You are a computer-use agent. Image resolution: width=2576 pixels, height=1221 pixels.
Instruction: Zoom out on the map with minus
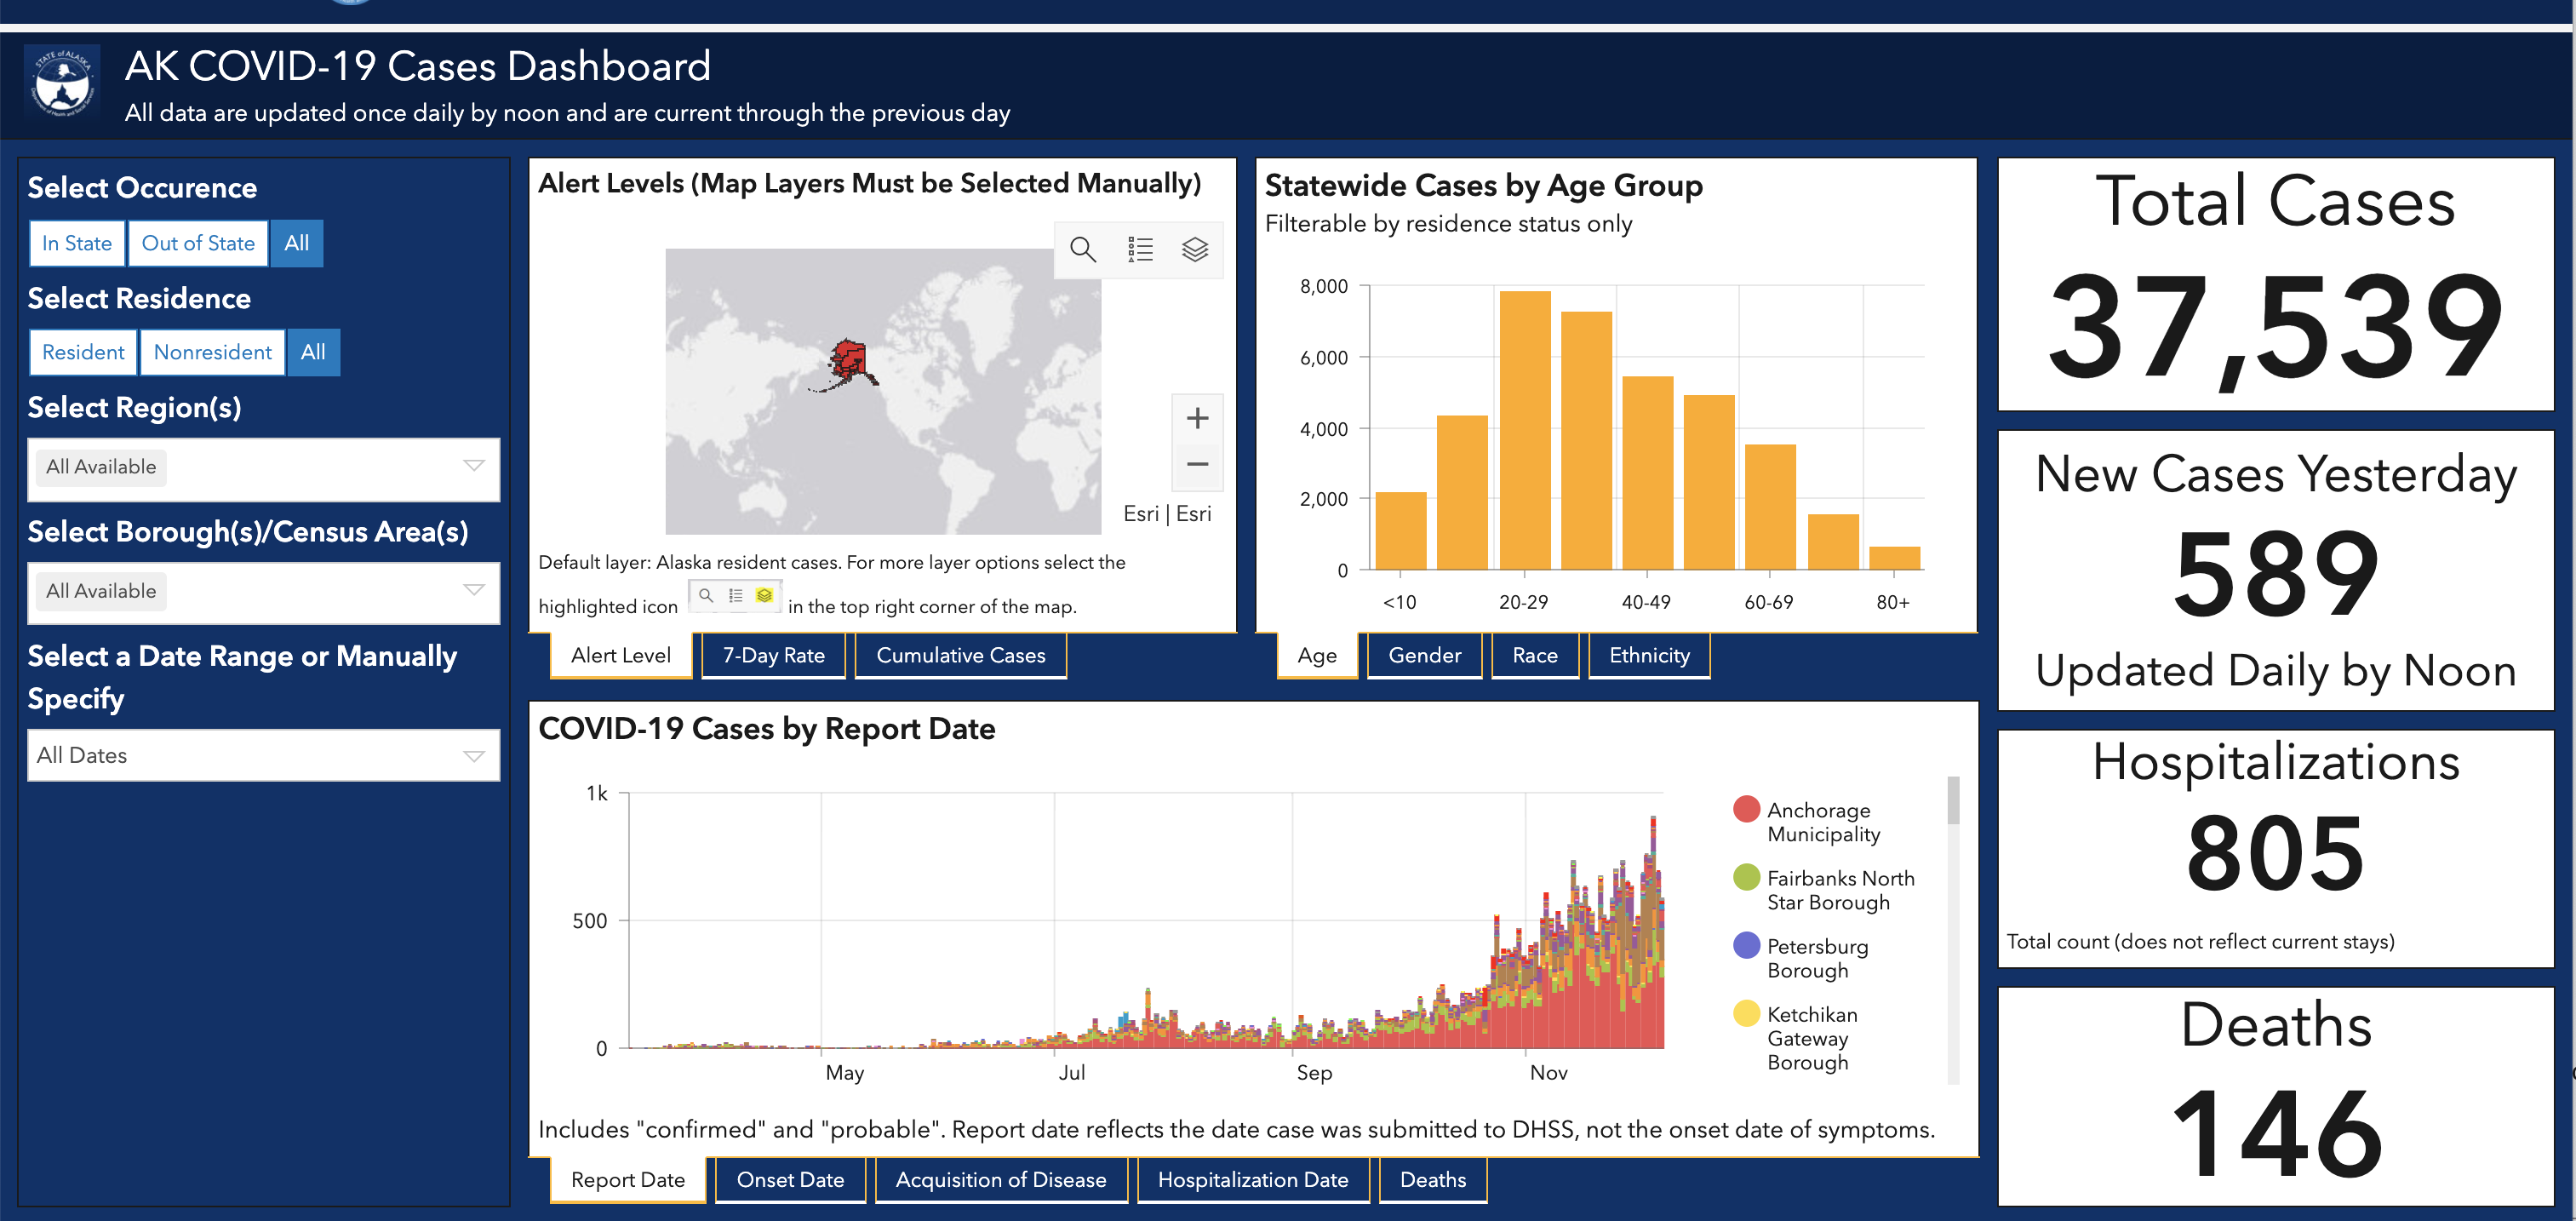(x=1197, y=465)
